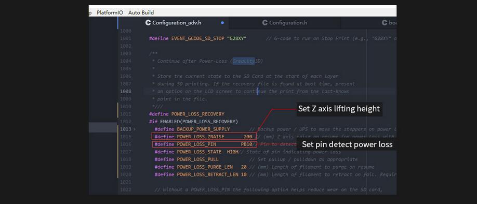
Task: Click the #if ENABLED(POWER_LOSS_RECOVERY) line
Action: tap(193, 122)
